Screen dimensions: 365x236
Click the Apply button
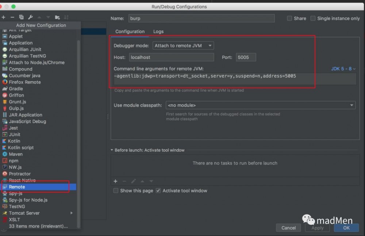(x=318, y=228)
